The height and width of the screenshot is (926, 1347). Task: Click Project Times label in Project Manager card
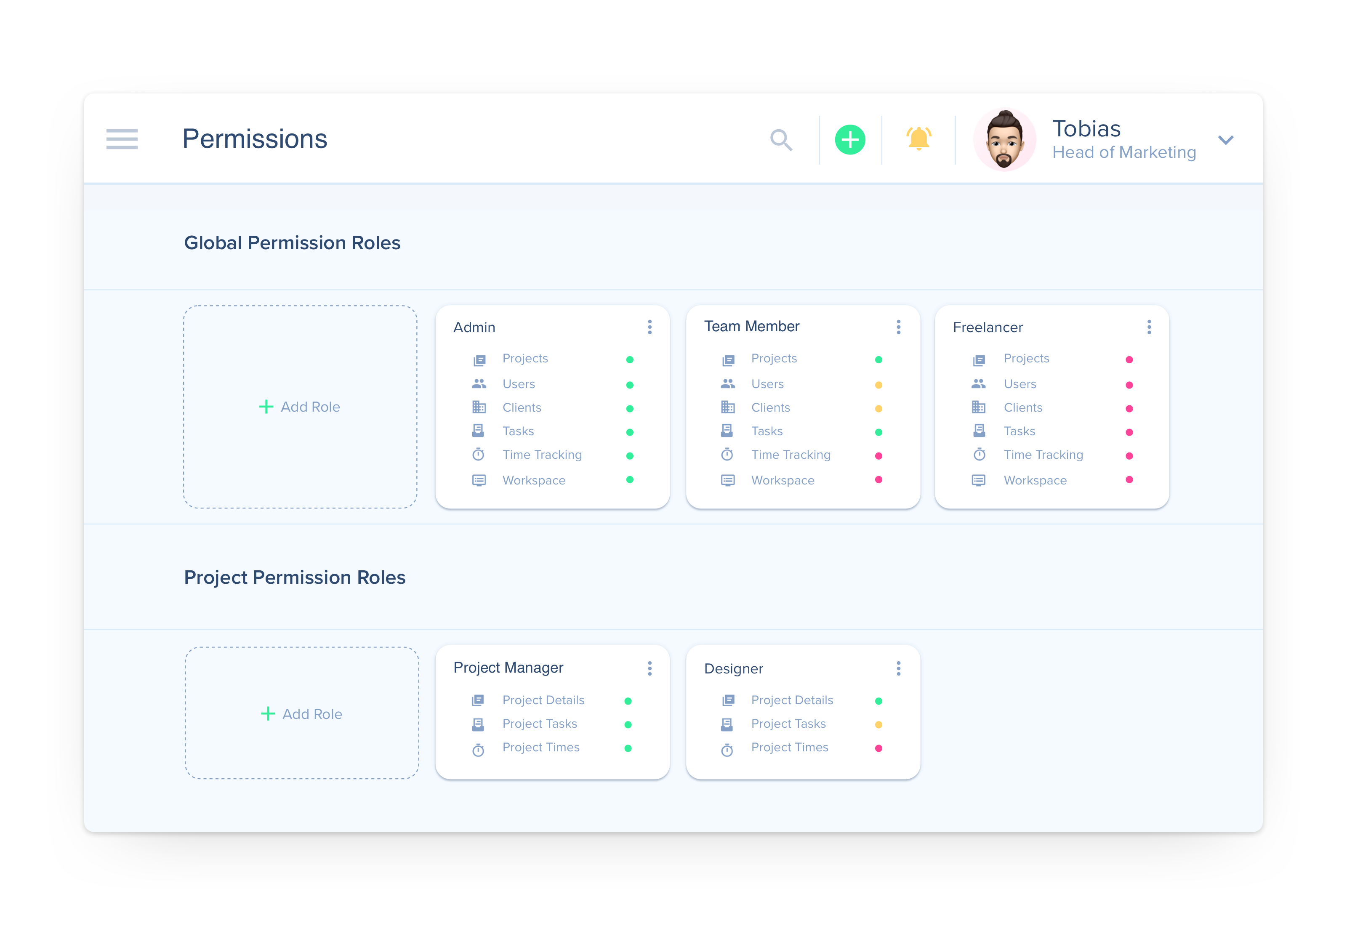540,747
